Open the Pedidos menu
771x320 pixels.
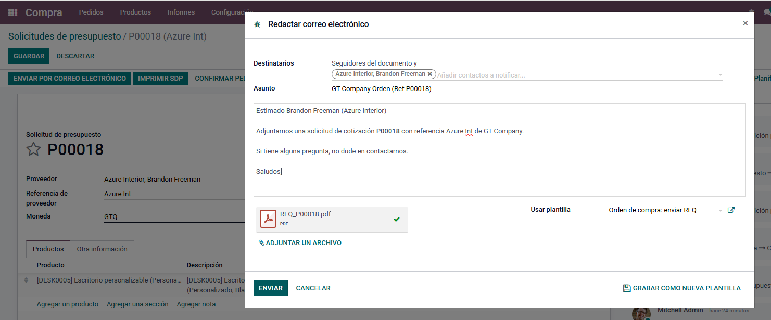[x=91, y=12]
